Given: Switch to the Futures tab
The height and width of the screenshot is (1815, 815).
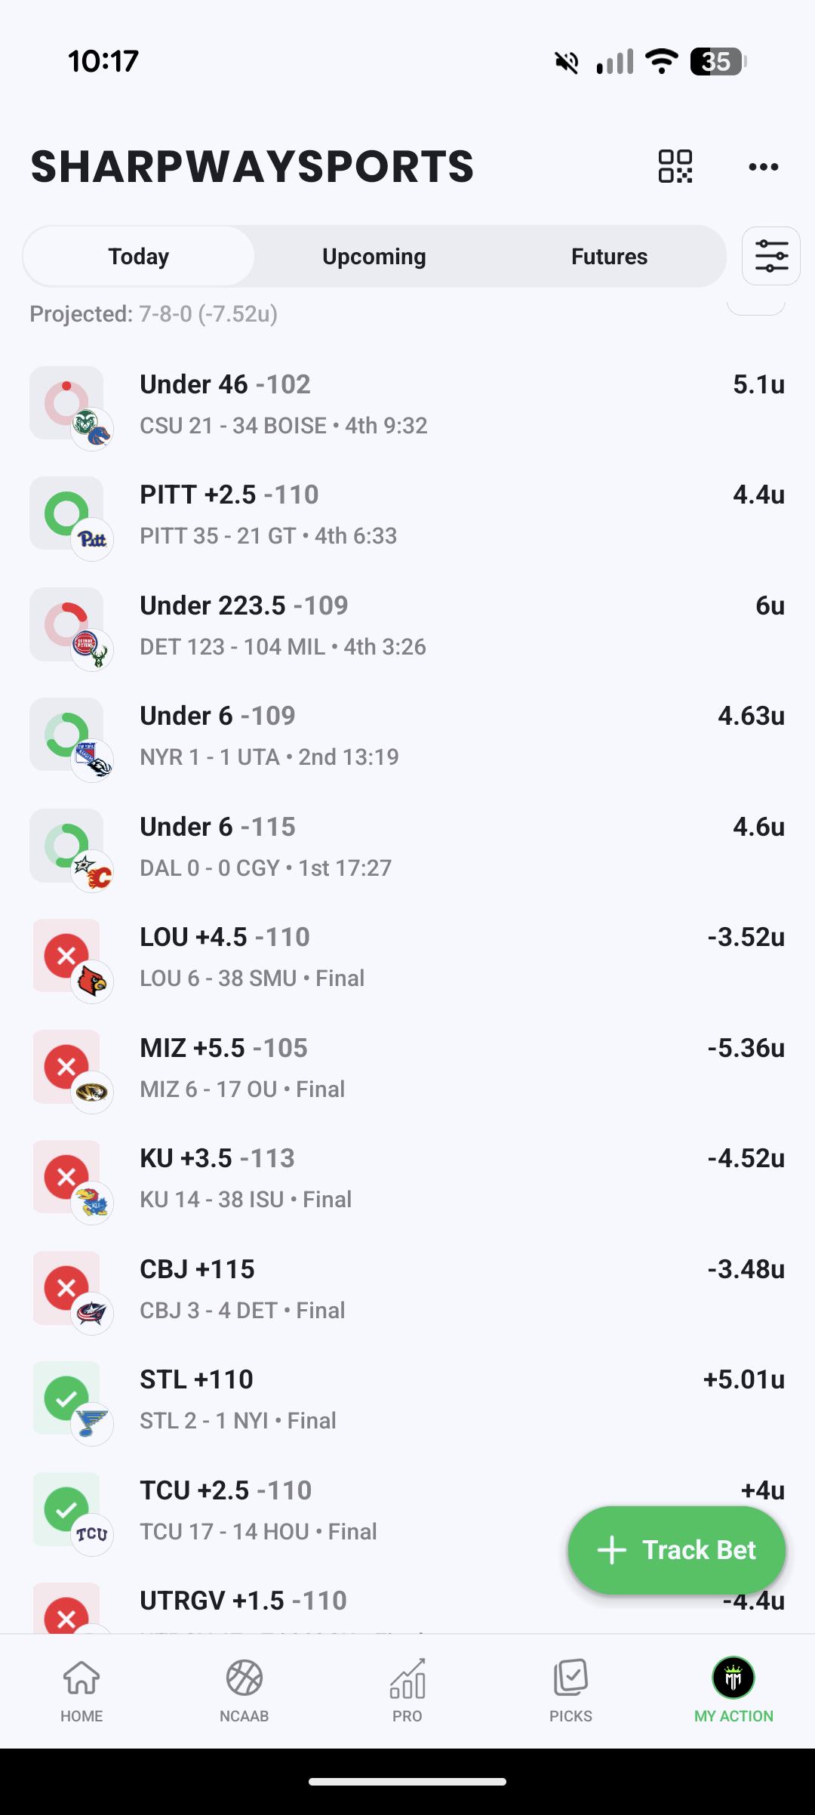Looking at the screenshot, I should click(x=609, y=257).
